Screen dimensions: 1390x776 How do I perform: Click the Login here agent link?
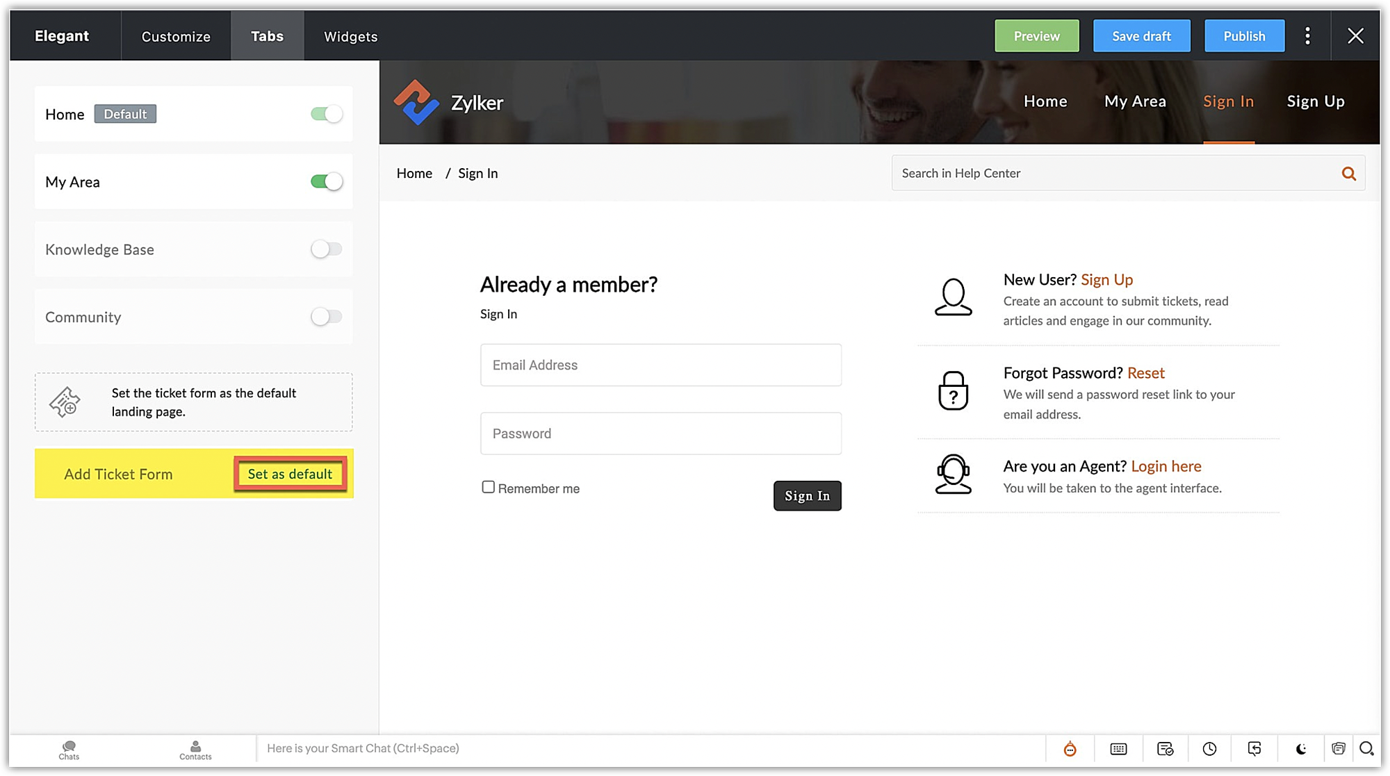pyautogui.click(x=1166, y=466)
